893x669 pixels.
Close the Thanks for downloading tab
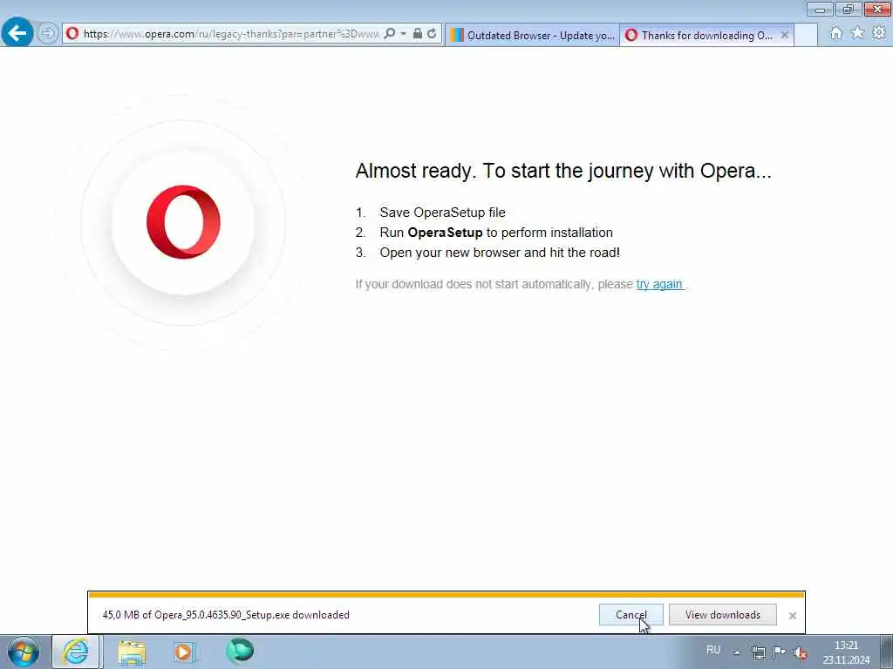[785, 35]
